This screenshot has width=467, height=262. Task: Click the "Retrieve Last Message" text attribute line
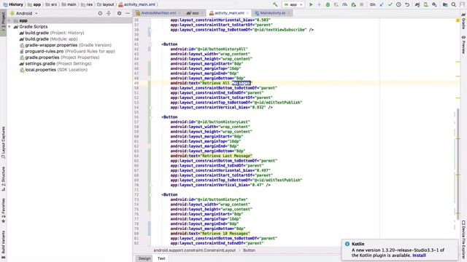click(x=212, y=156)
